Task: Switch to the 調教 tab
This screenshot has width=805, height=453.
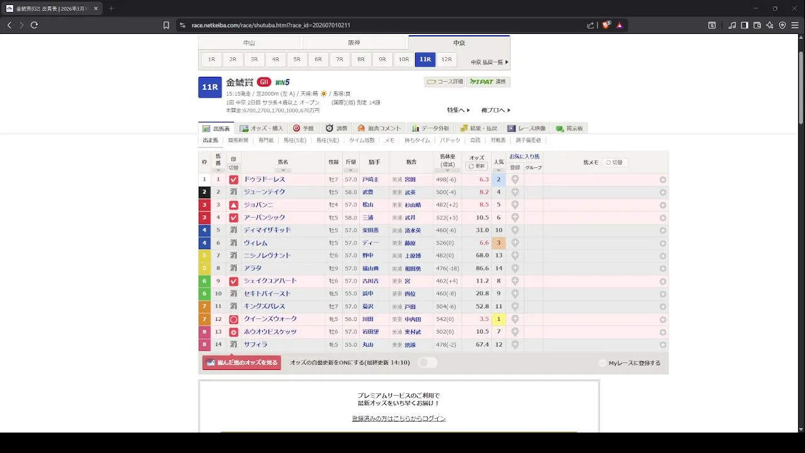Action: click(336, 128)
